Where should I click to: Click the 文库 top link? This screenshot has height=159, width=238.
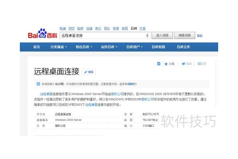142,29
